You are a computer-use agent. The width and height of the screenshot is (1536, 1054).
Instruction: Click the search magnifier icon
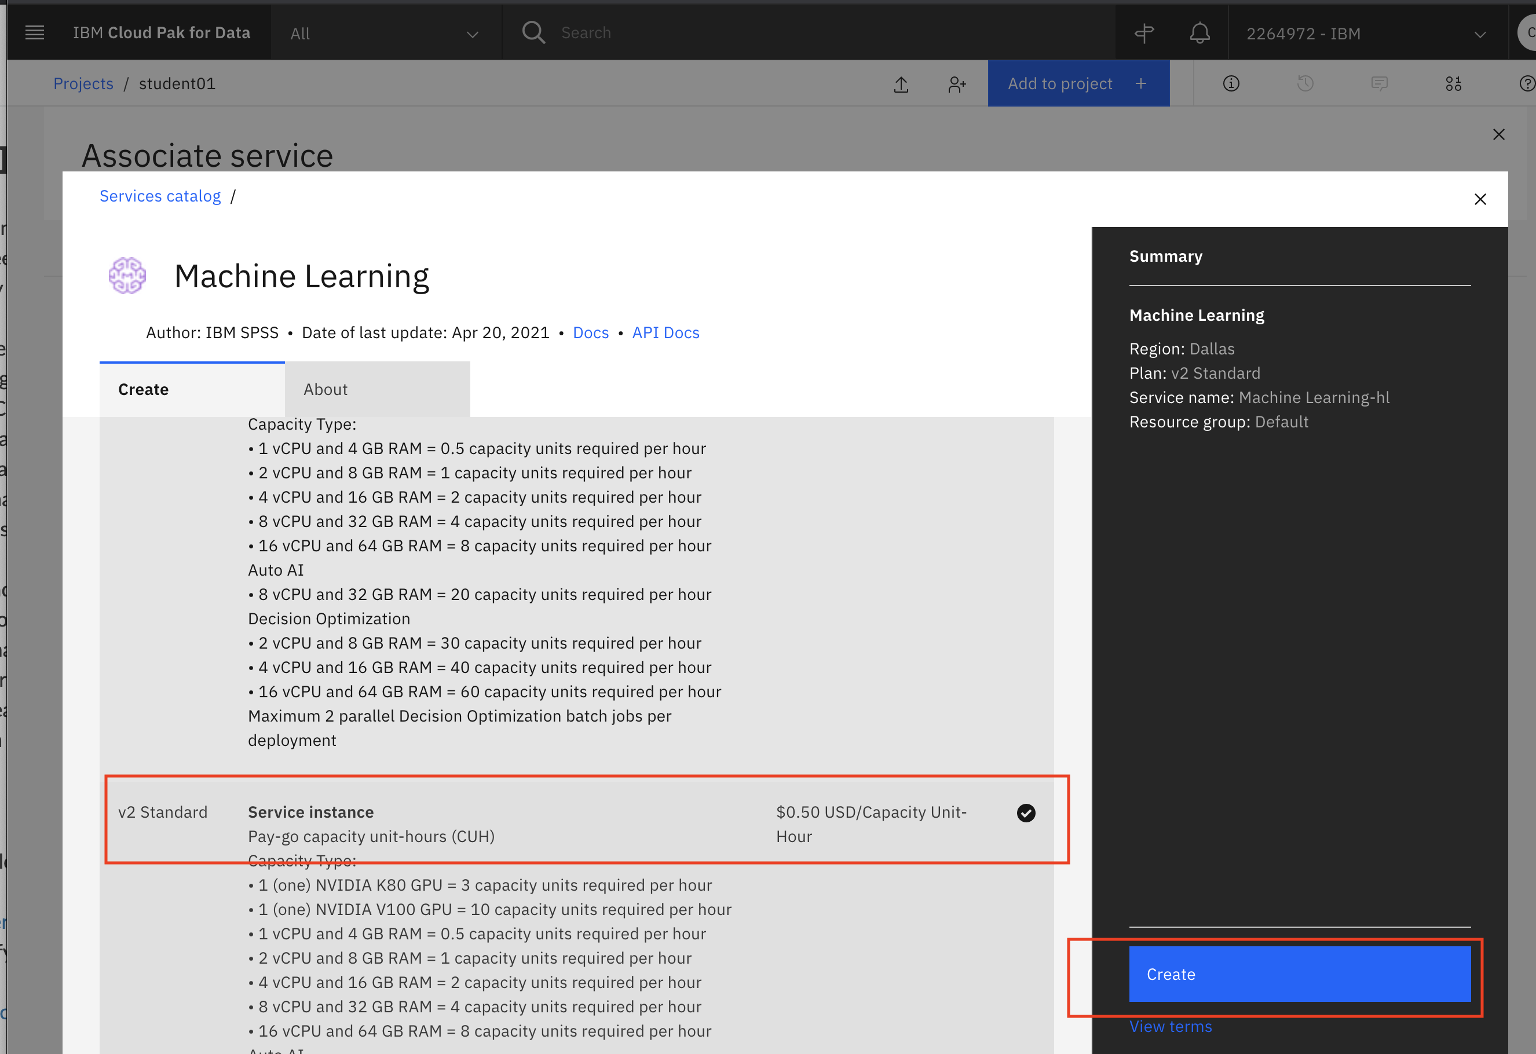coord(533,32)
